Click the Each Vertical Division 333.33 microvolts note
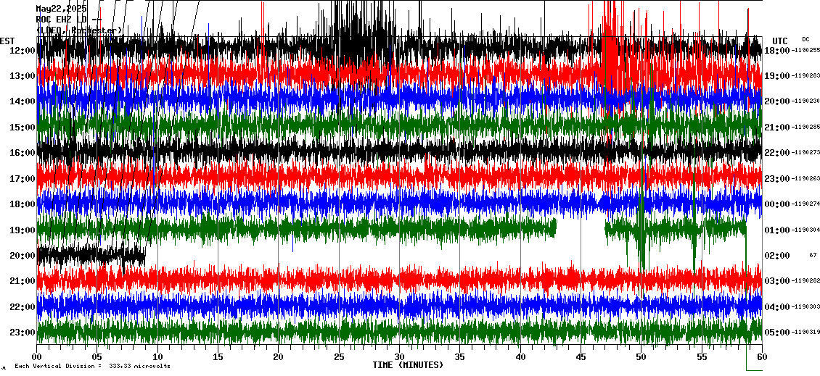Viewport: 820px width, 376px height. tap(92, 366)
